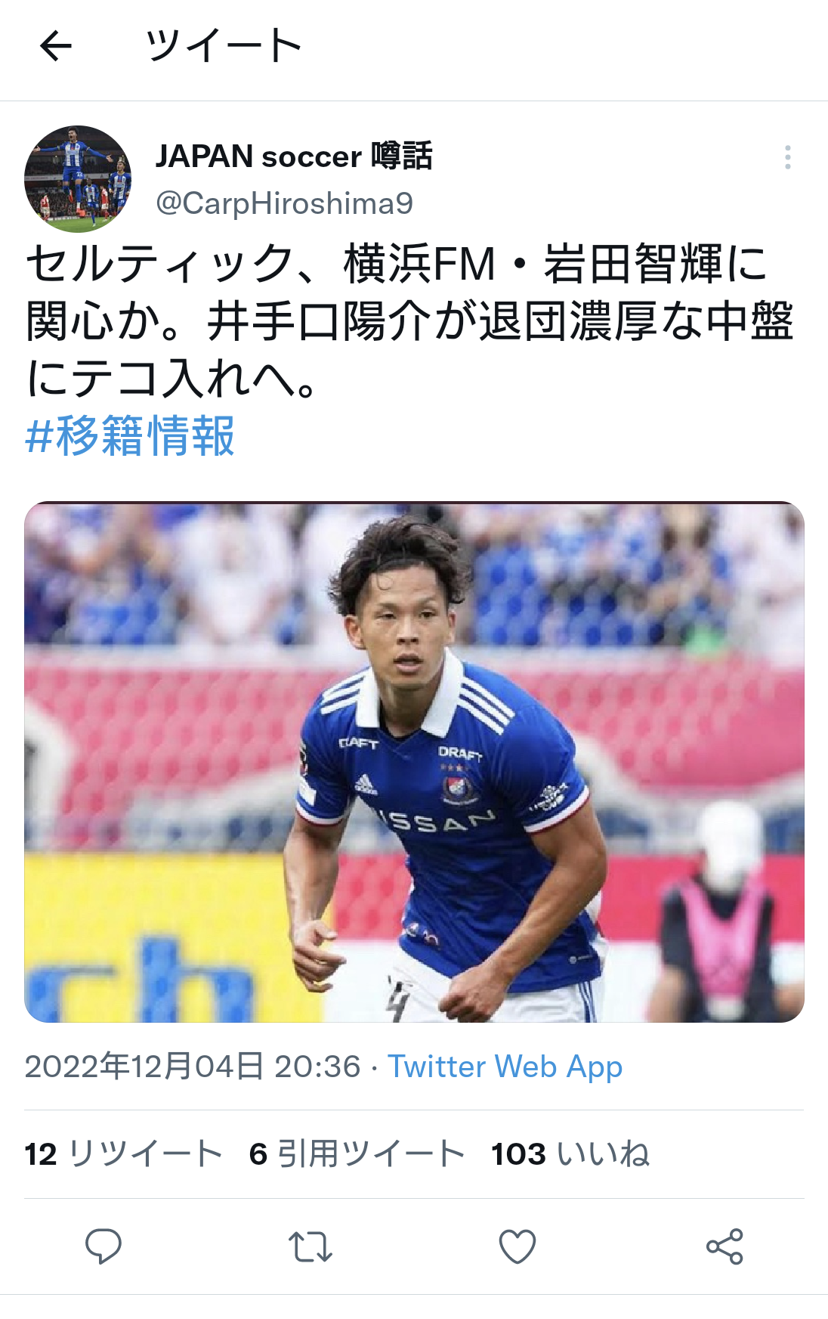The height and width of the screenshot is (1319, 828).
Task: View the 6 引用ツイート list
Action: coord(357,1154)
